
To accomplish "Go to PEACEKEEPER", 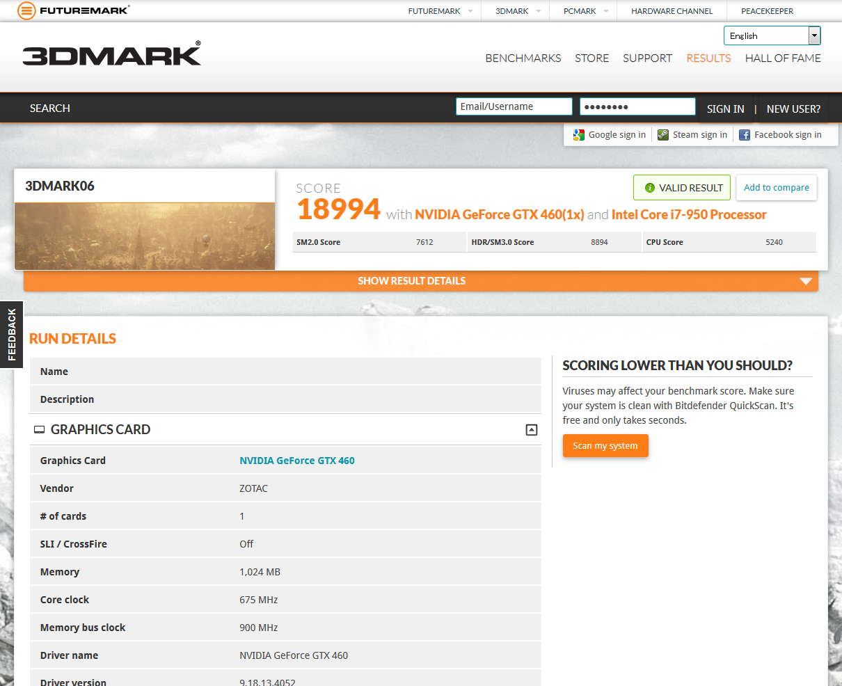I will (x=767, y=11).
